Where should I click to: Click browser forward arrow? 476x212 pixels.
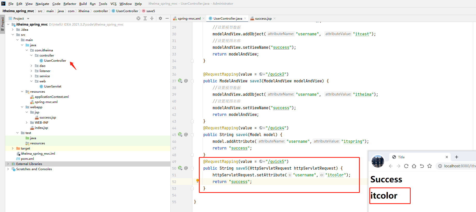(399, 166)
